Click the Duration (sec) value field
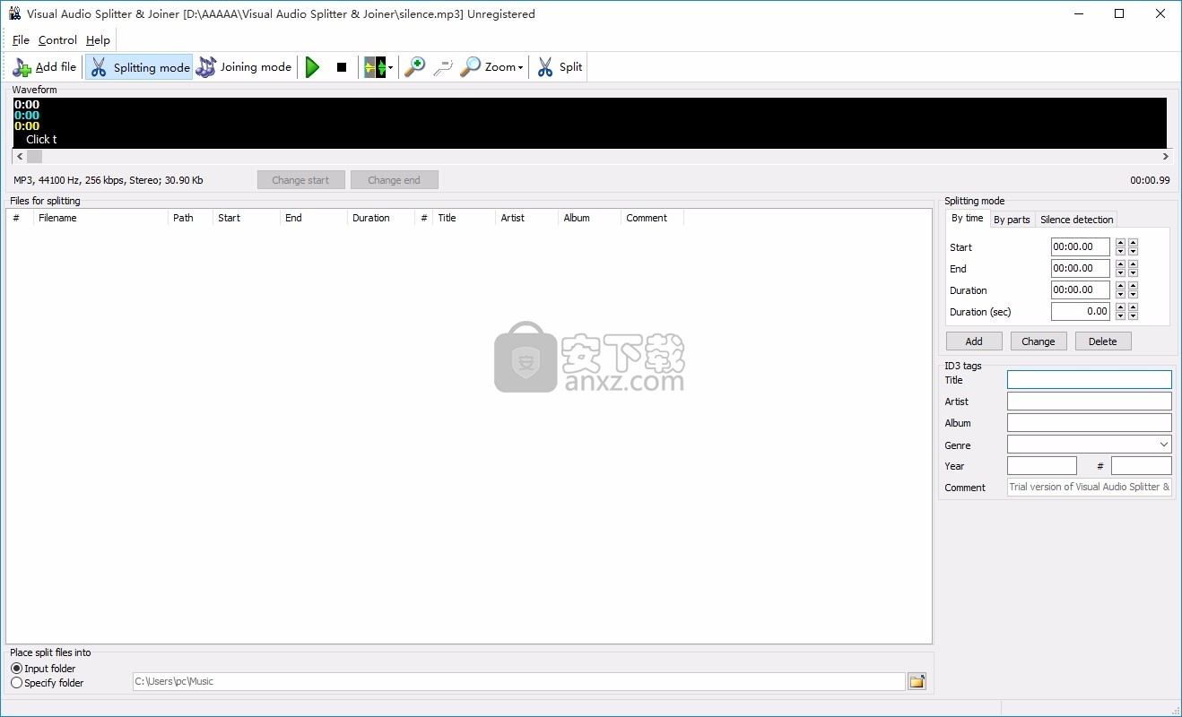Screen dimensions: 1182x717 1081,311
